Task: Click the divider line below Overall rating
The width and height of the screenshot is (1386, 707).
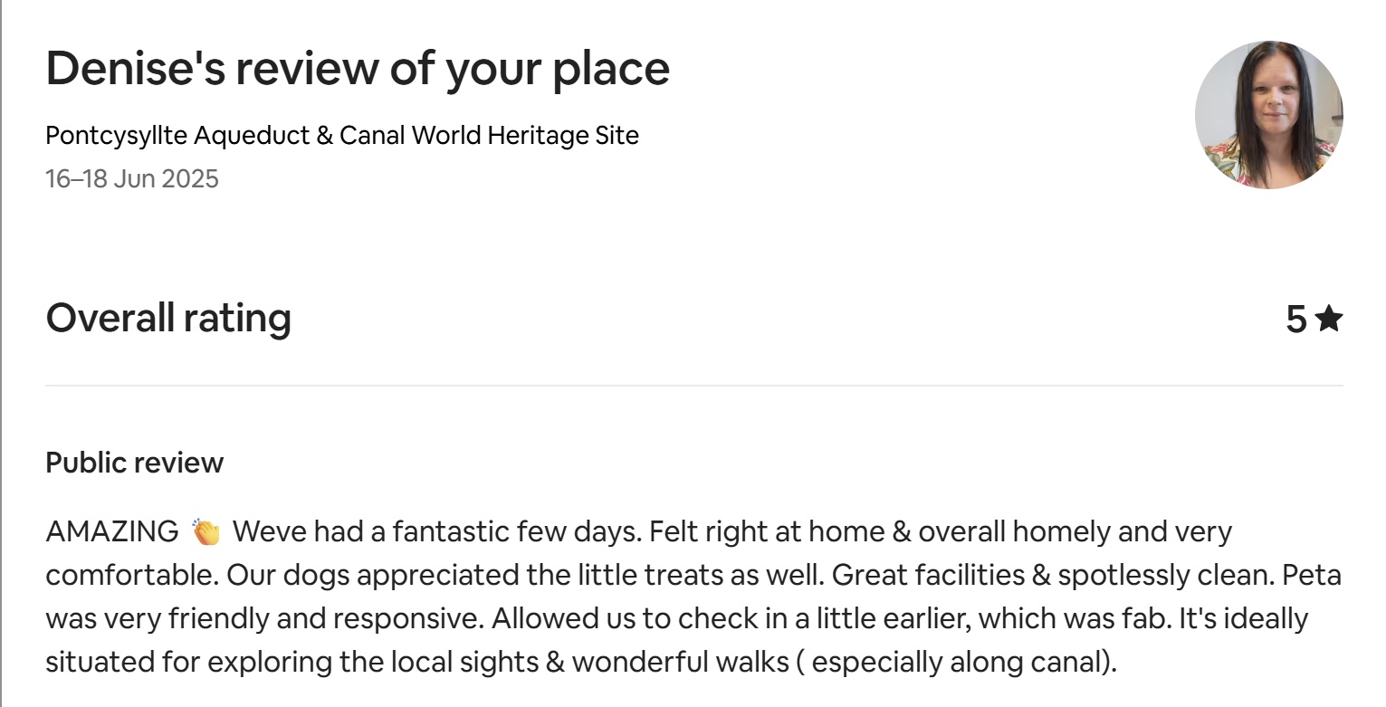Action: (693, 386)
